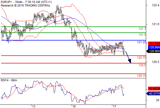Click the blue 121.25 pivot label
The height and width of the screenshot is (108, 160).
(x=142, y=42)
